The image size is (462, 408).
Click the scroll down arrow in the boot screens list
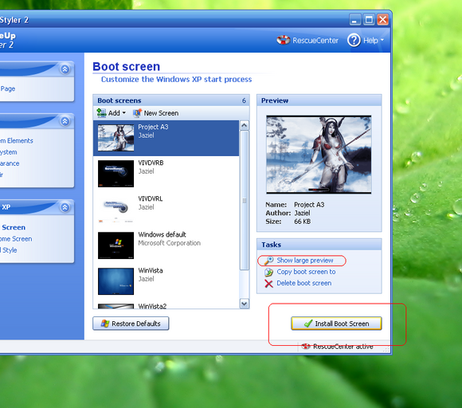(x=245, y=304)
